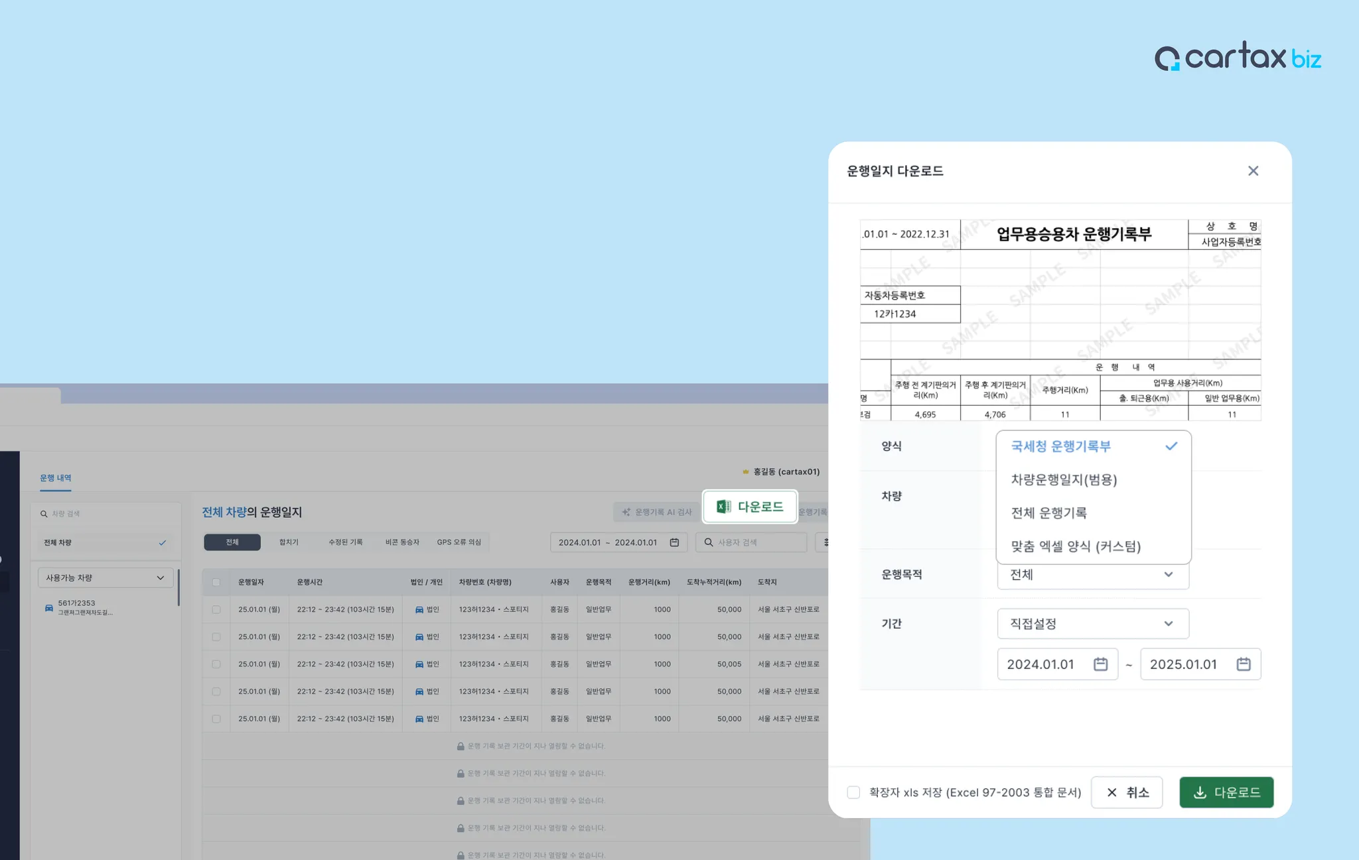Screen dimensions: 1359x860
Task: Open the 직접설정 period dropdown
Action: (1092, 623)
